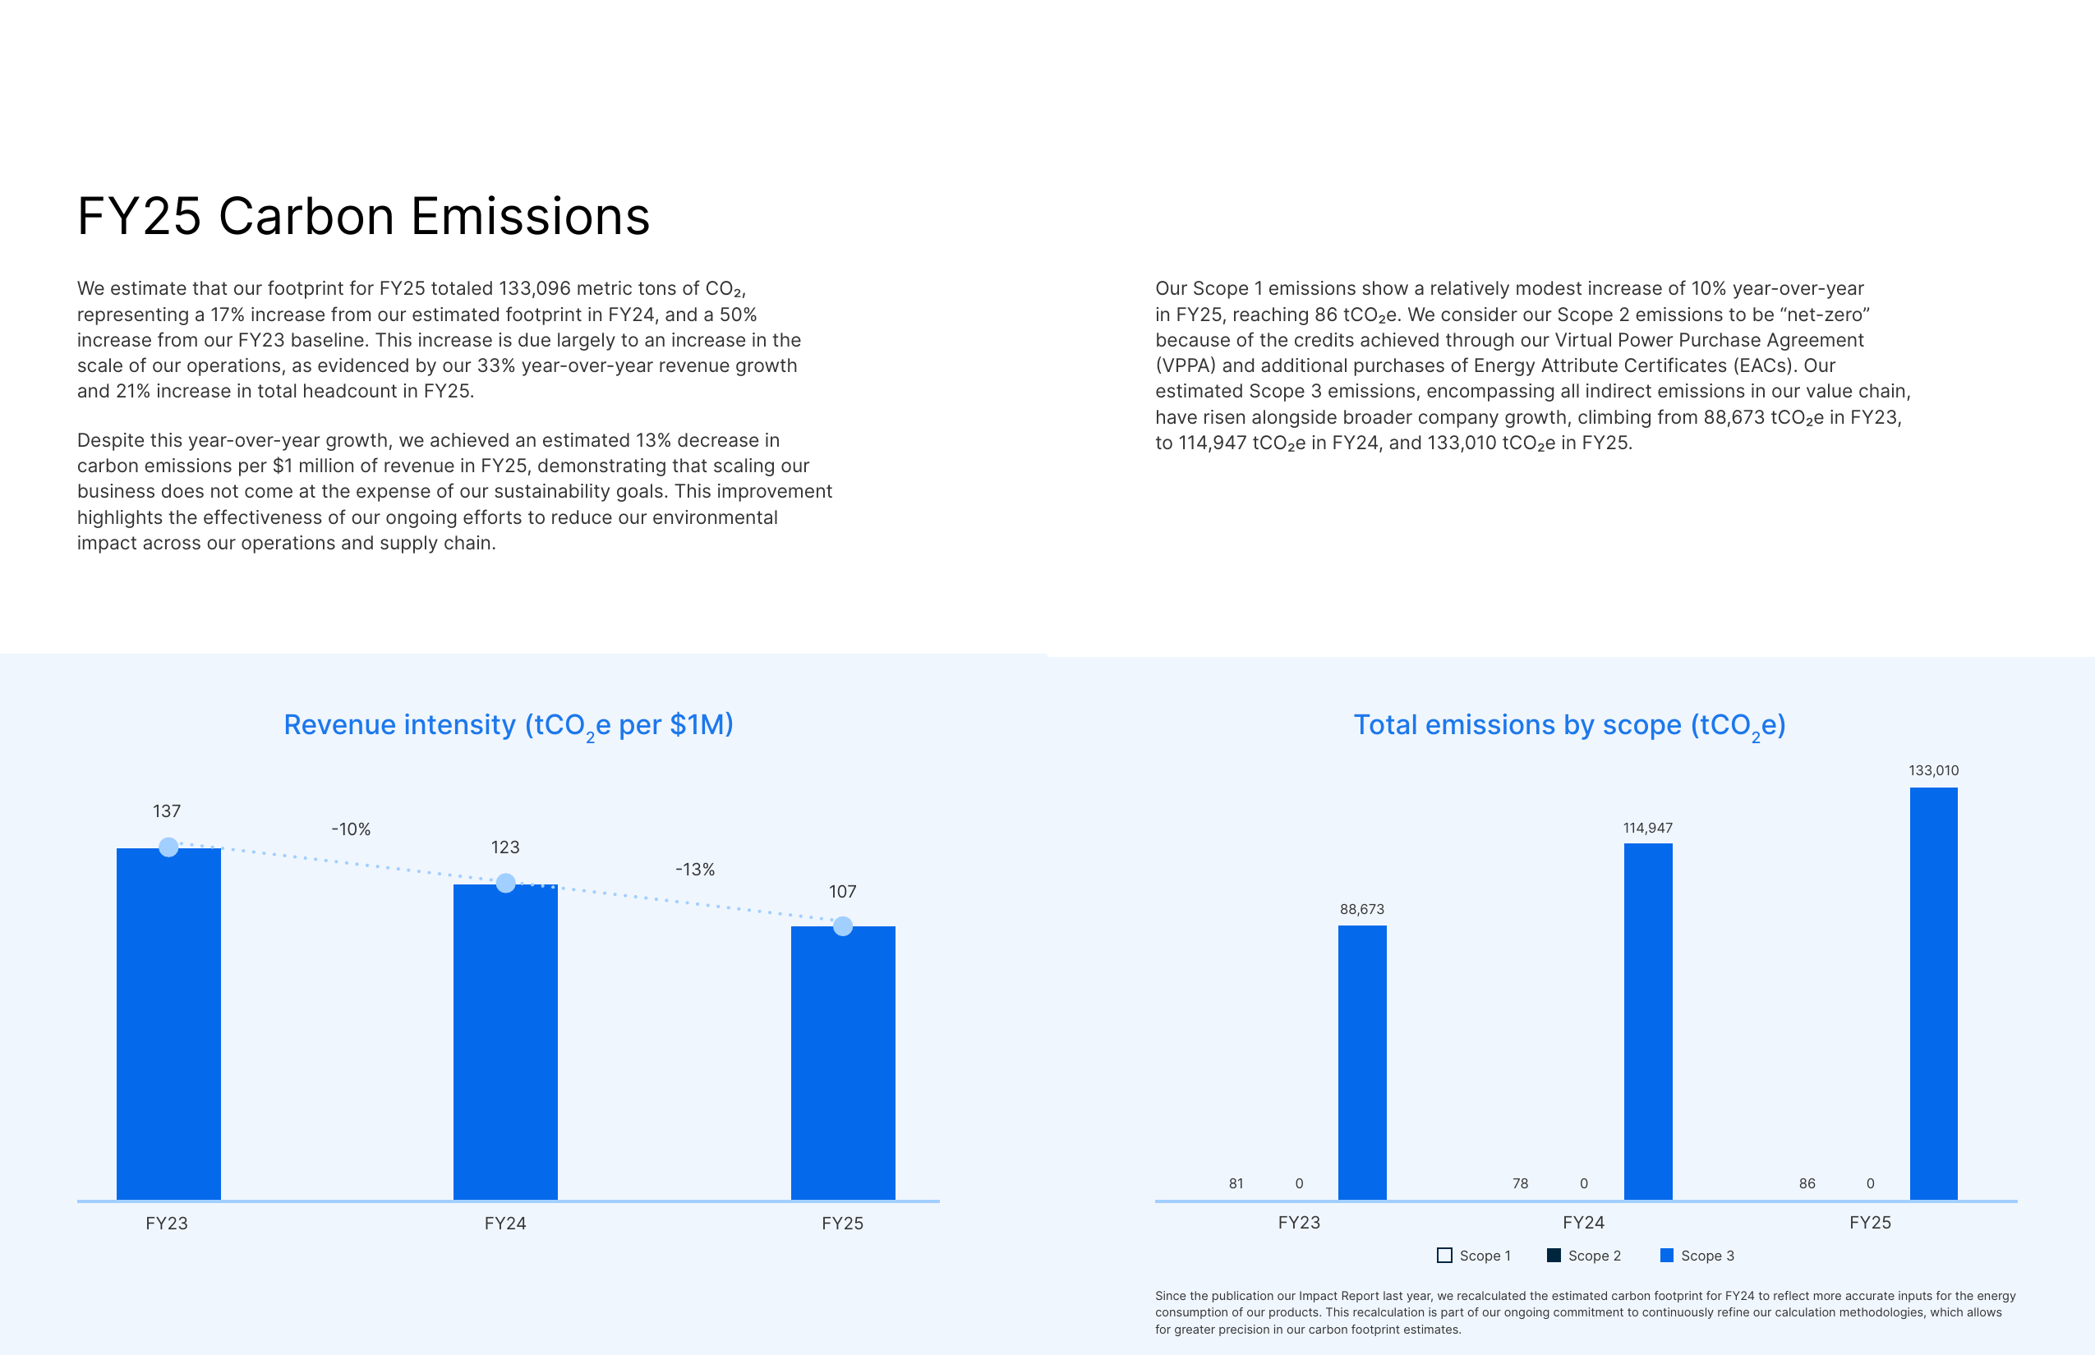
Task: Click the 133,010 value label above chart
Action: point(1934,771)
